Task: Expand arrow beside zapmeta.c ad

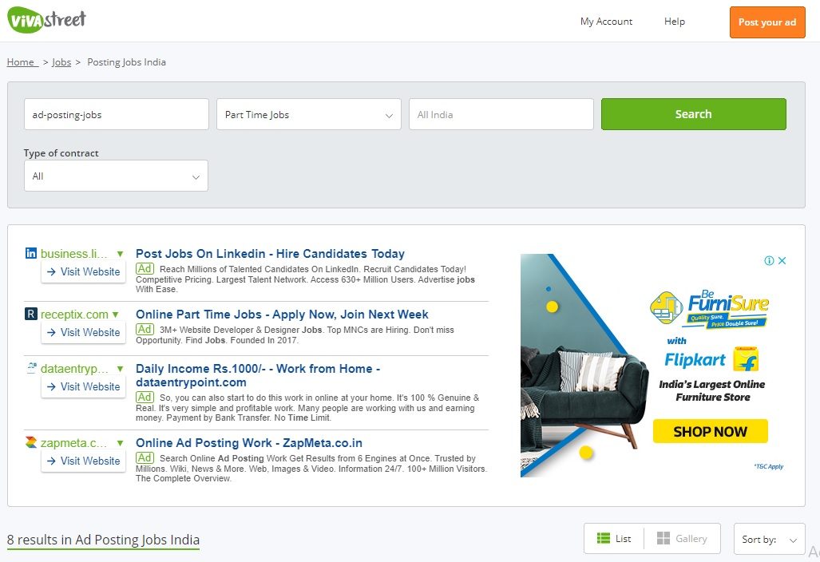Action: (120, 443)
